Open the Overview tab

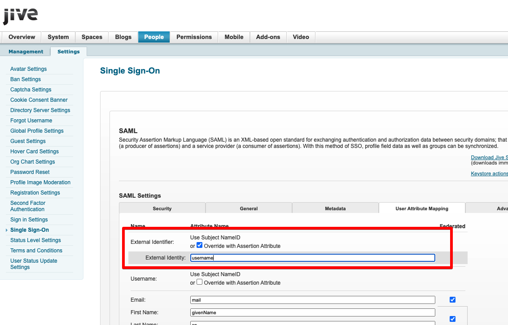coord(22,37)
